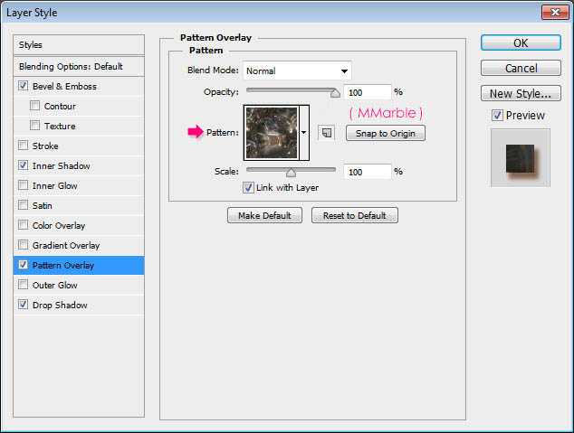
Task: Click the style preview thumbnail
Action: (520, 157)
